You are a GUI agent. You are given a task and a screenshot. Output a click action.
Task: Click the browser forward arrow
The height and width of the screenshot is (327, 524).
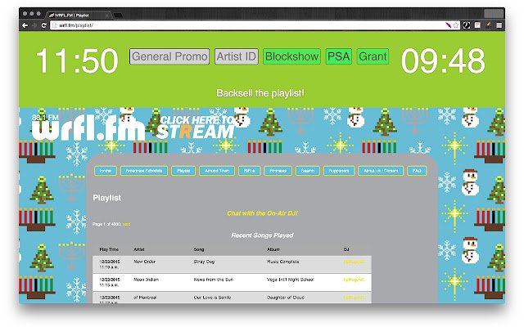34,25
